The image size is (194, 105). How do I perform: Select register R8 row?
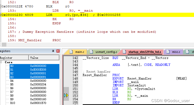[35, 95]
